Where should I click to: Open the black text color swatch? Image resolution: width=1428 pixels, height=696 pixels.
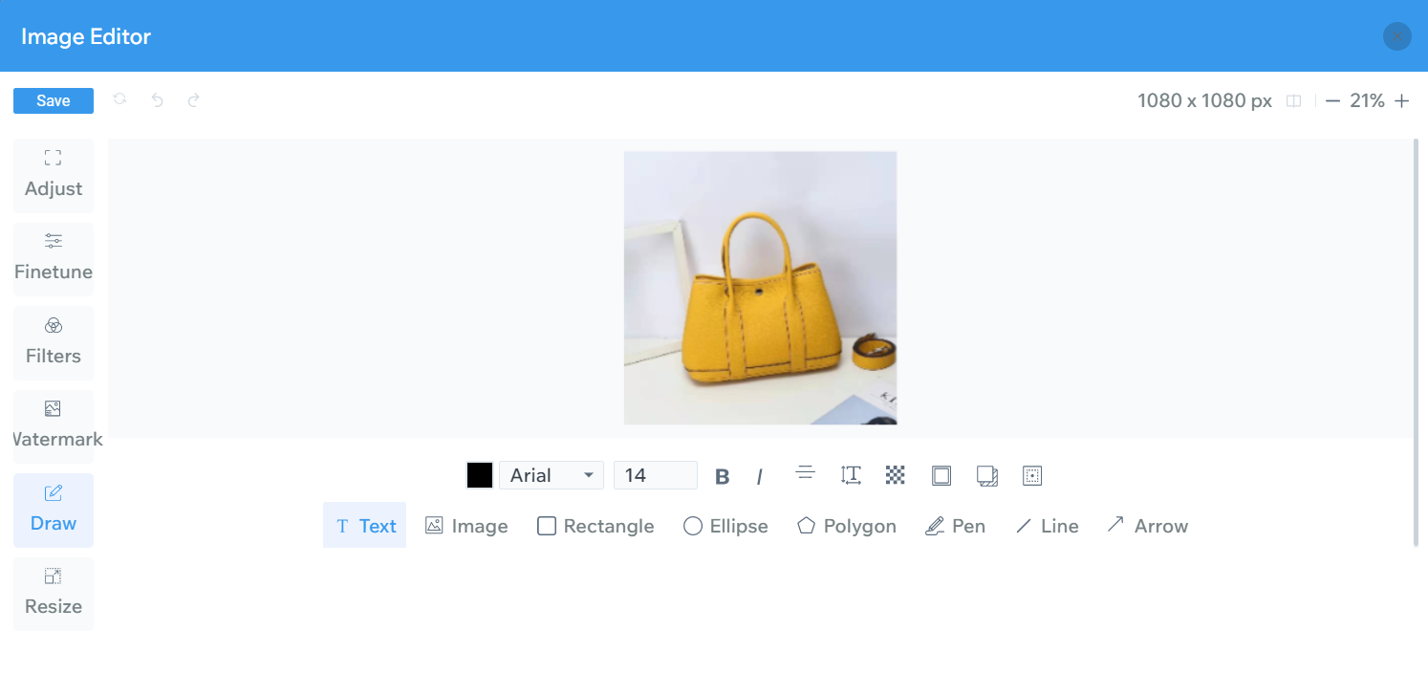[x=480, y=475]
